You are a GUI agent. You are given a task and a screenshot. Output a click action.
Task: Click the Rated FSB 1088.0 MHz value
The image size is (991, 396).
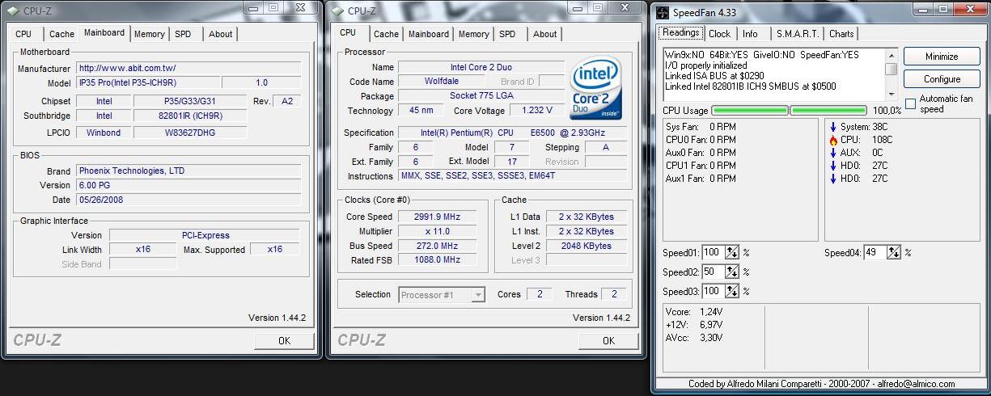tap(436, 260)
